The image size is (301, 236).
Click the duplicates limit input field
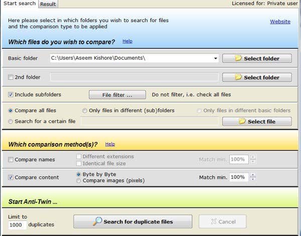click(17, 225)
